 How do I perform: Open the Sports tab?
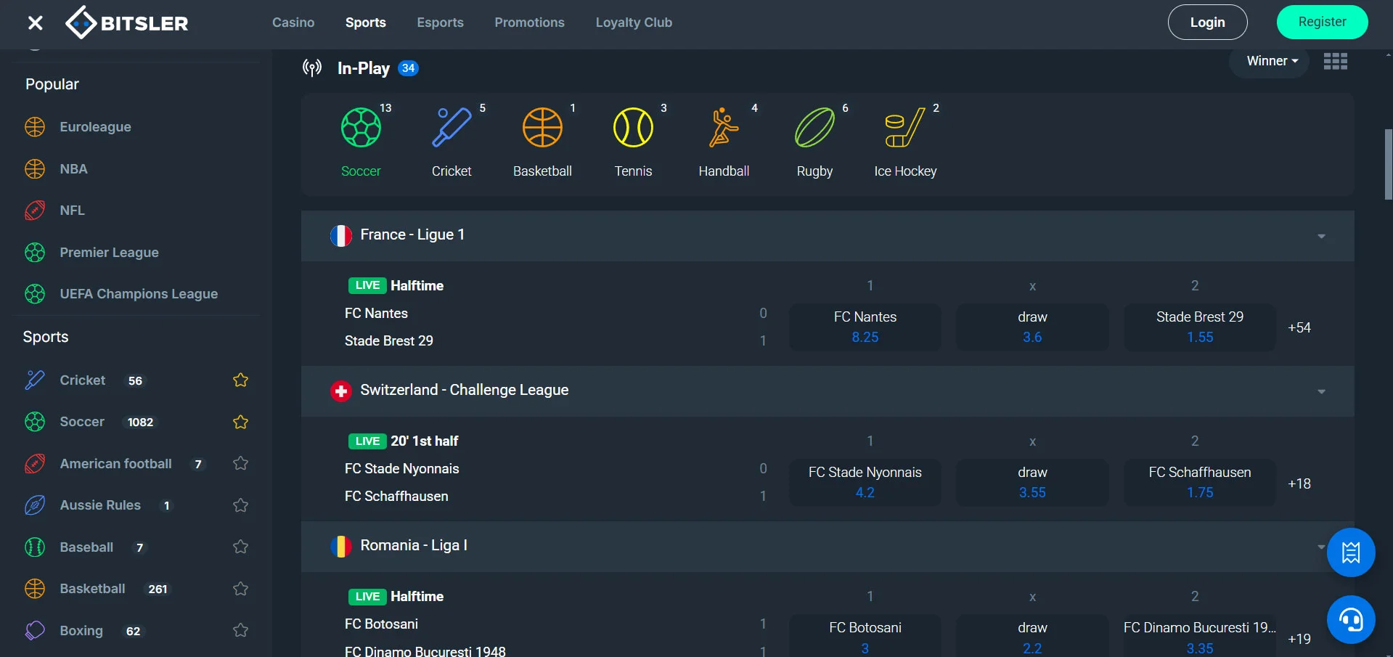(366, 23)
